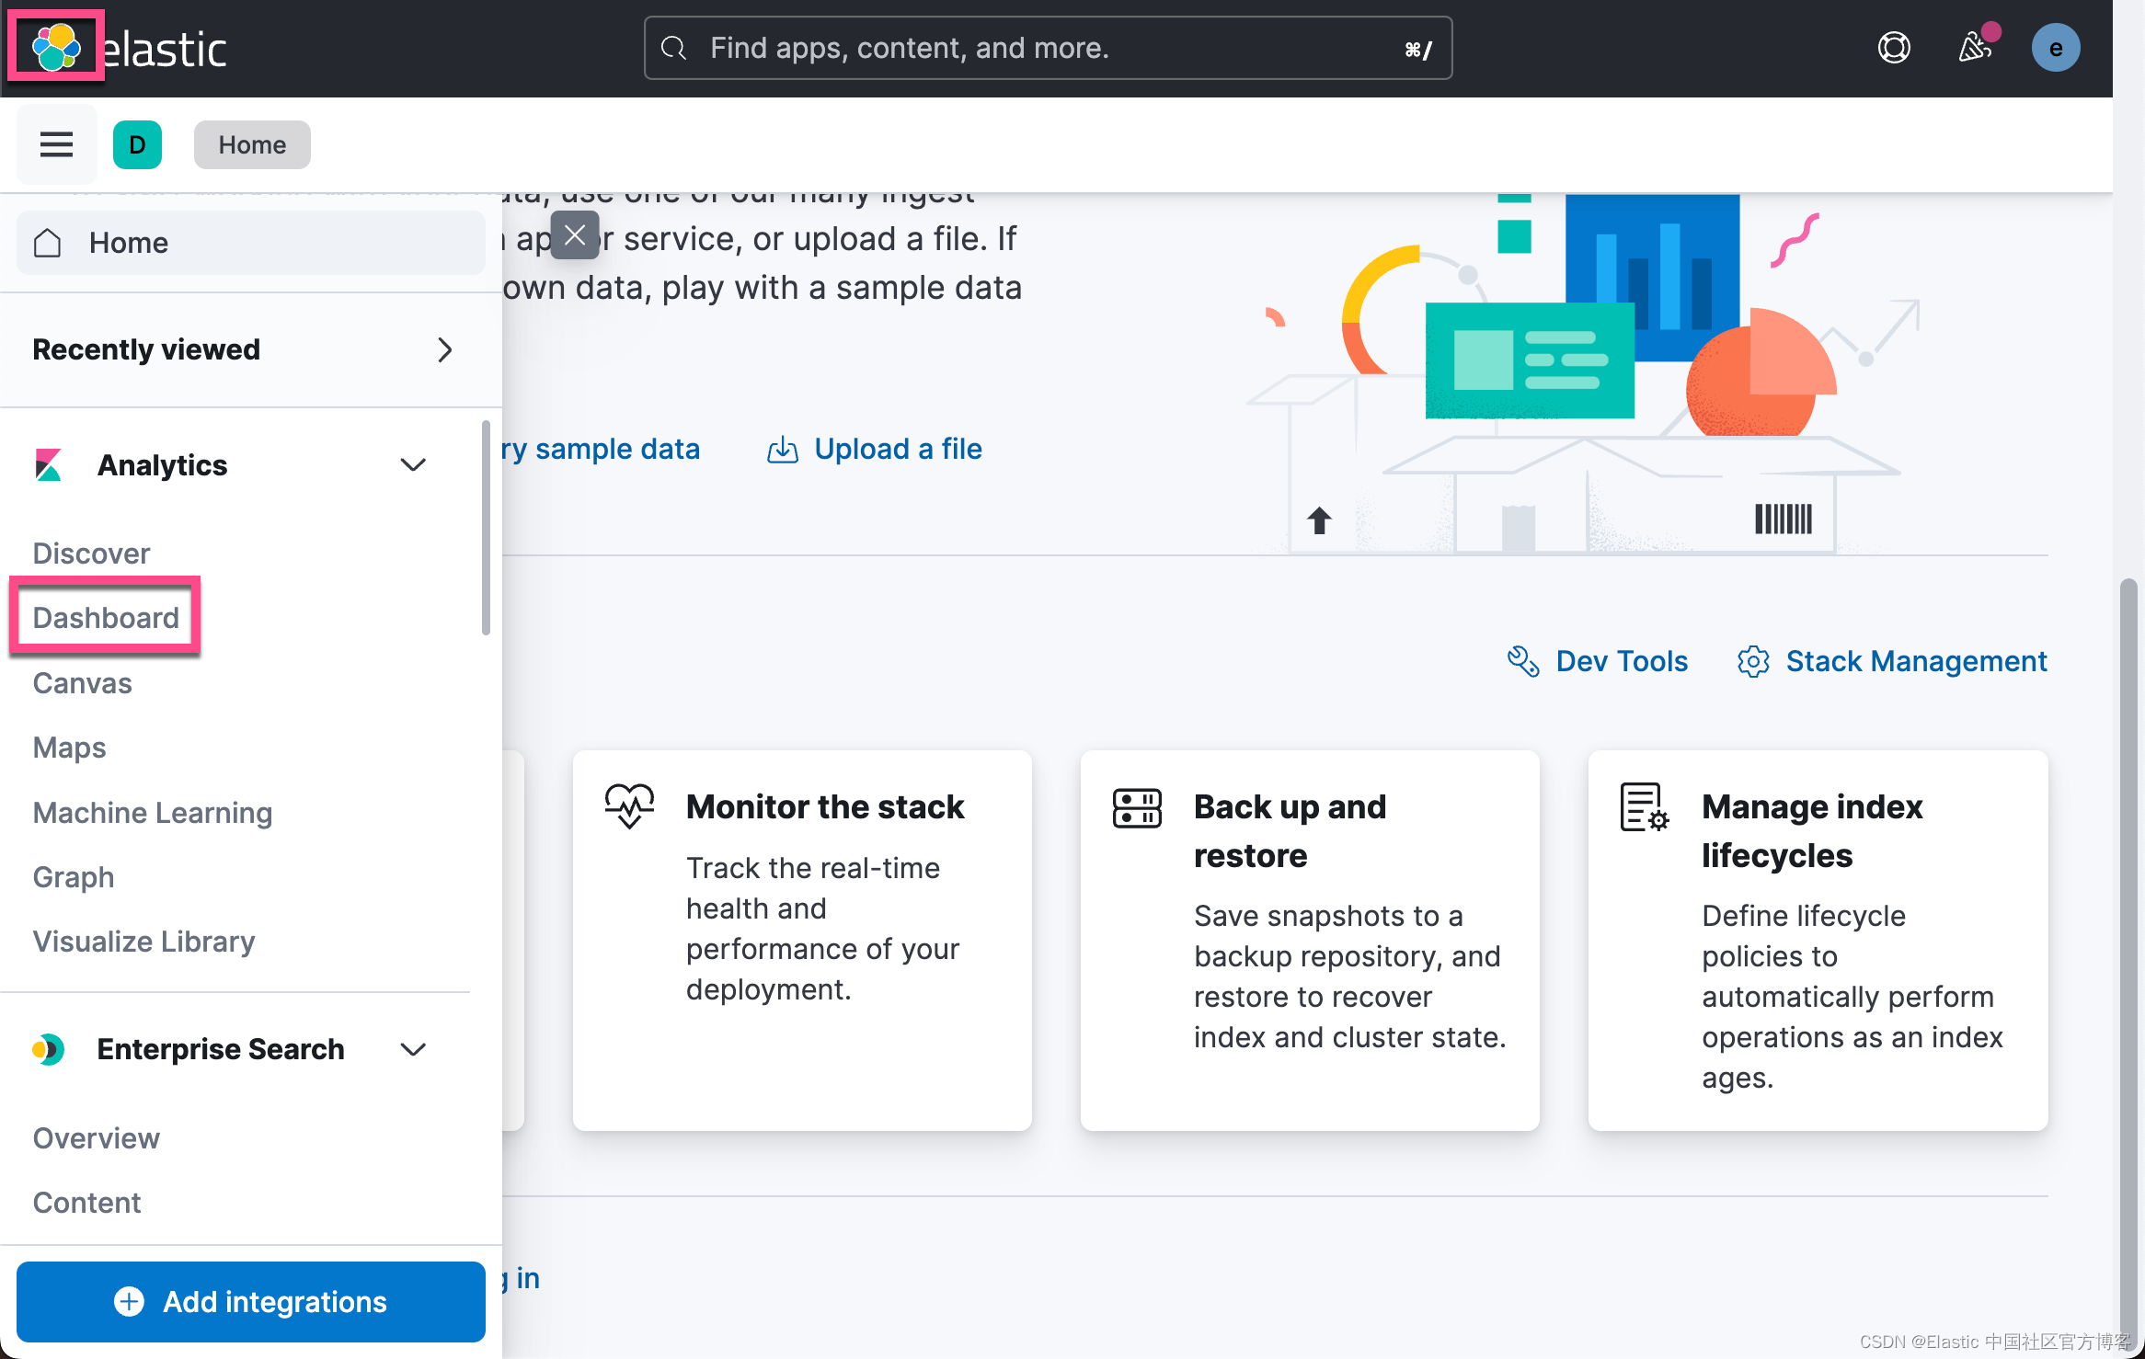Click the Elastic logo icon
Image resolution: width=2145 pixels, height=1359 pixels.
tap(55, 47)
